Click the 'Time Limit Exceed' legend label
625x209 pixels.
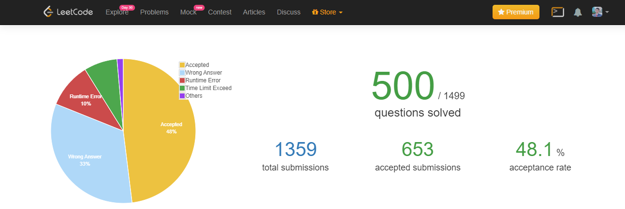click(208, 88)
